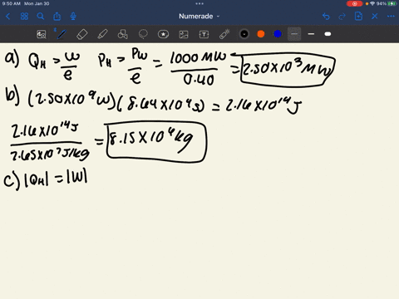Open the Elements star tool

click(x=163, y=34)
